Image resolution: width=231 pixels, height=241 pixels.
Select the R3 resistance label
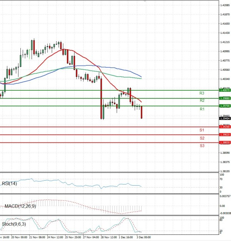coord(202,93)
